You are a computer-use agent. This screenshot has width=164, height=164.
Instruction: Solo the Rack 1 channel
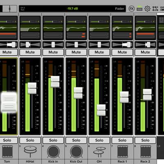click(123, 140)
